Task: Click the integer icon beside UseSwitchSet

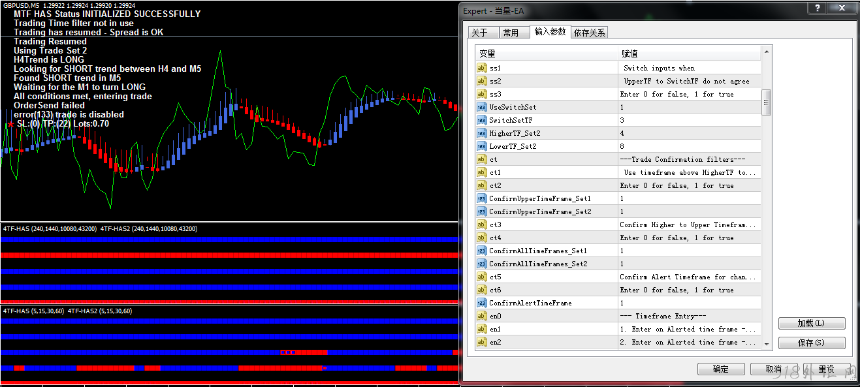Action: [482, 107]
